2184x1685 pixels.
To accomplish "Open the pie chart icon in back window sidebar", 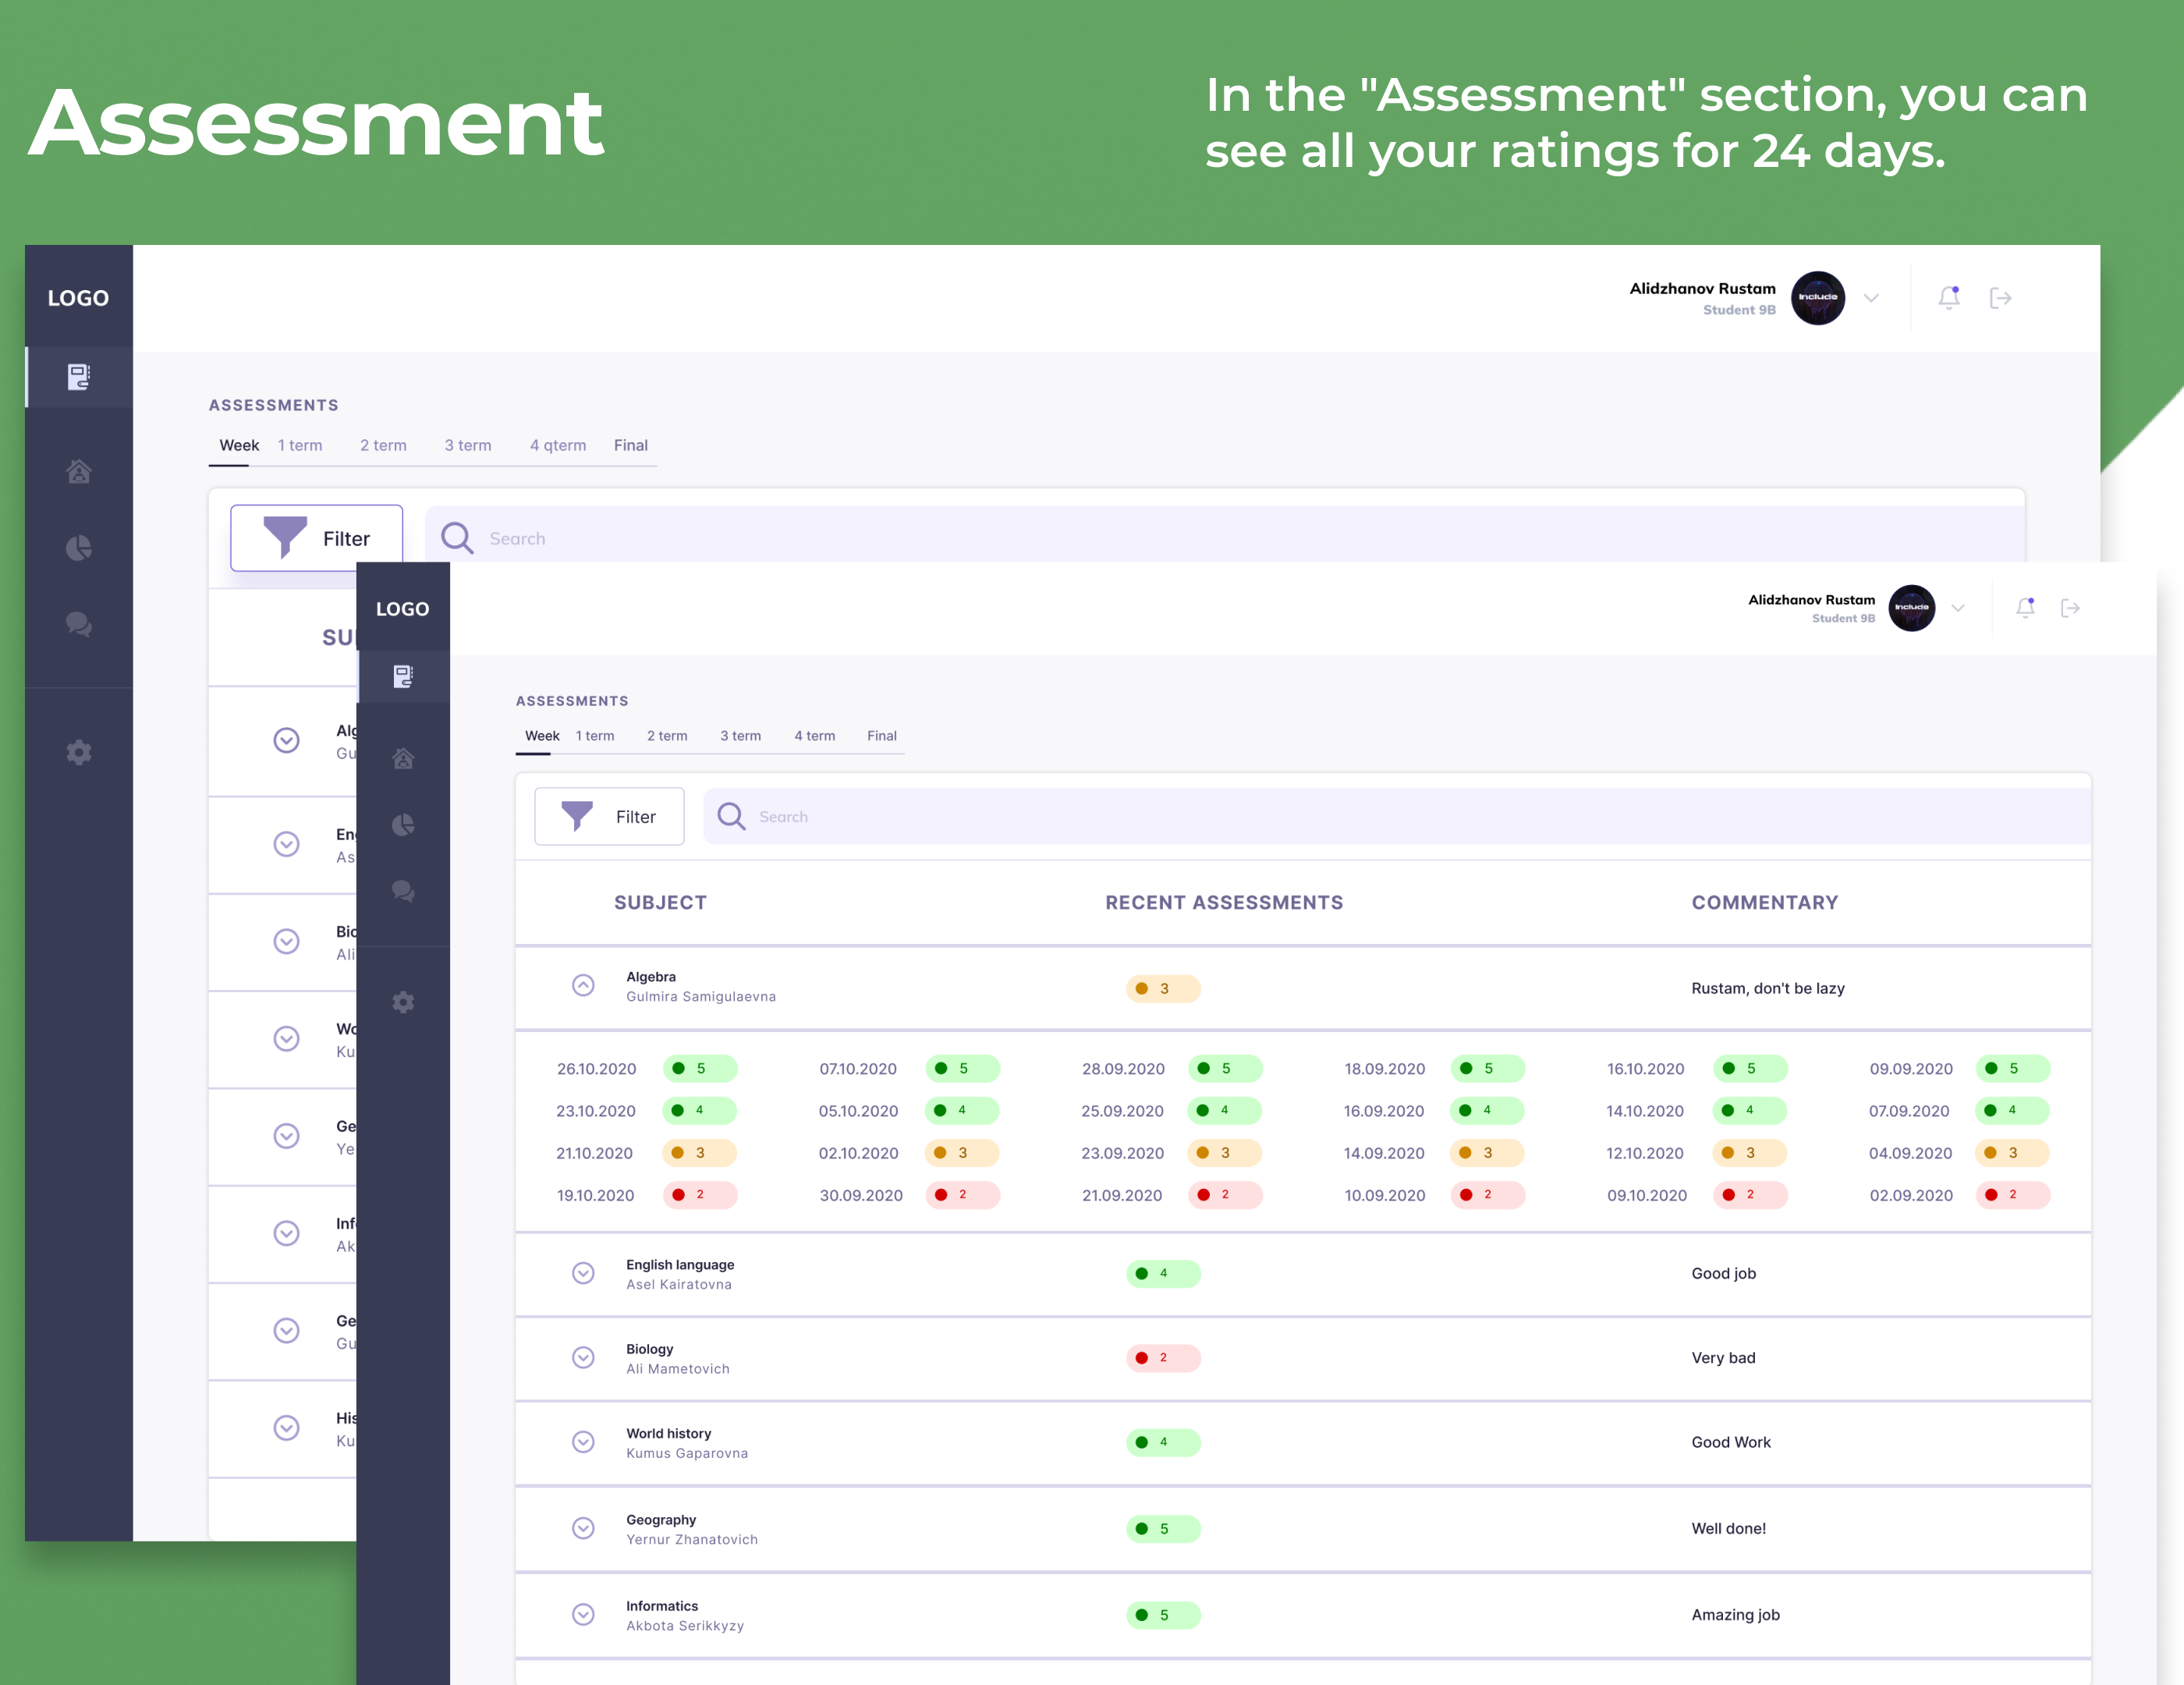I will (x=79, y=547).
